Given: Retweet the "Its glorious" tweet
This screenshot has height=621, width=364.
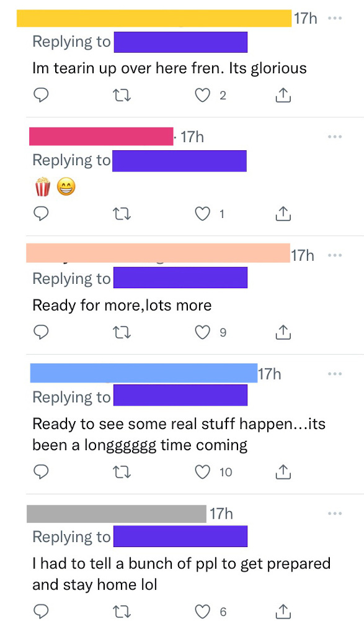Looking at the screenshot, I should click(122, 96).
